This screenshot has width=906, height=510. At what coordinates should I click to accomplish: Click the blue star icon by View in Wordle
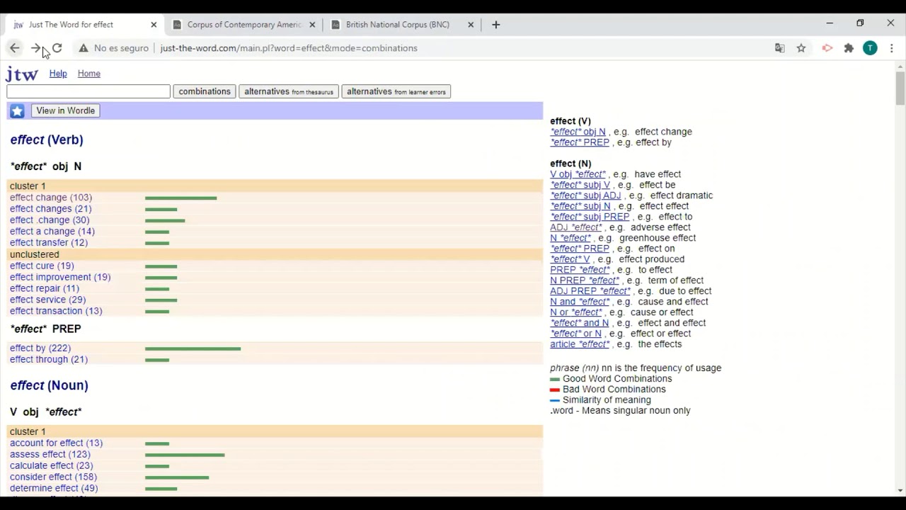pos(17,111)
